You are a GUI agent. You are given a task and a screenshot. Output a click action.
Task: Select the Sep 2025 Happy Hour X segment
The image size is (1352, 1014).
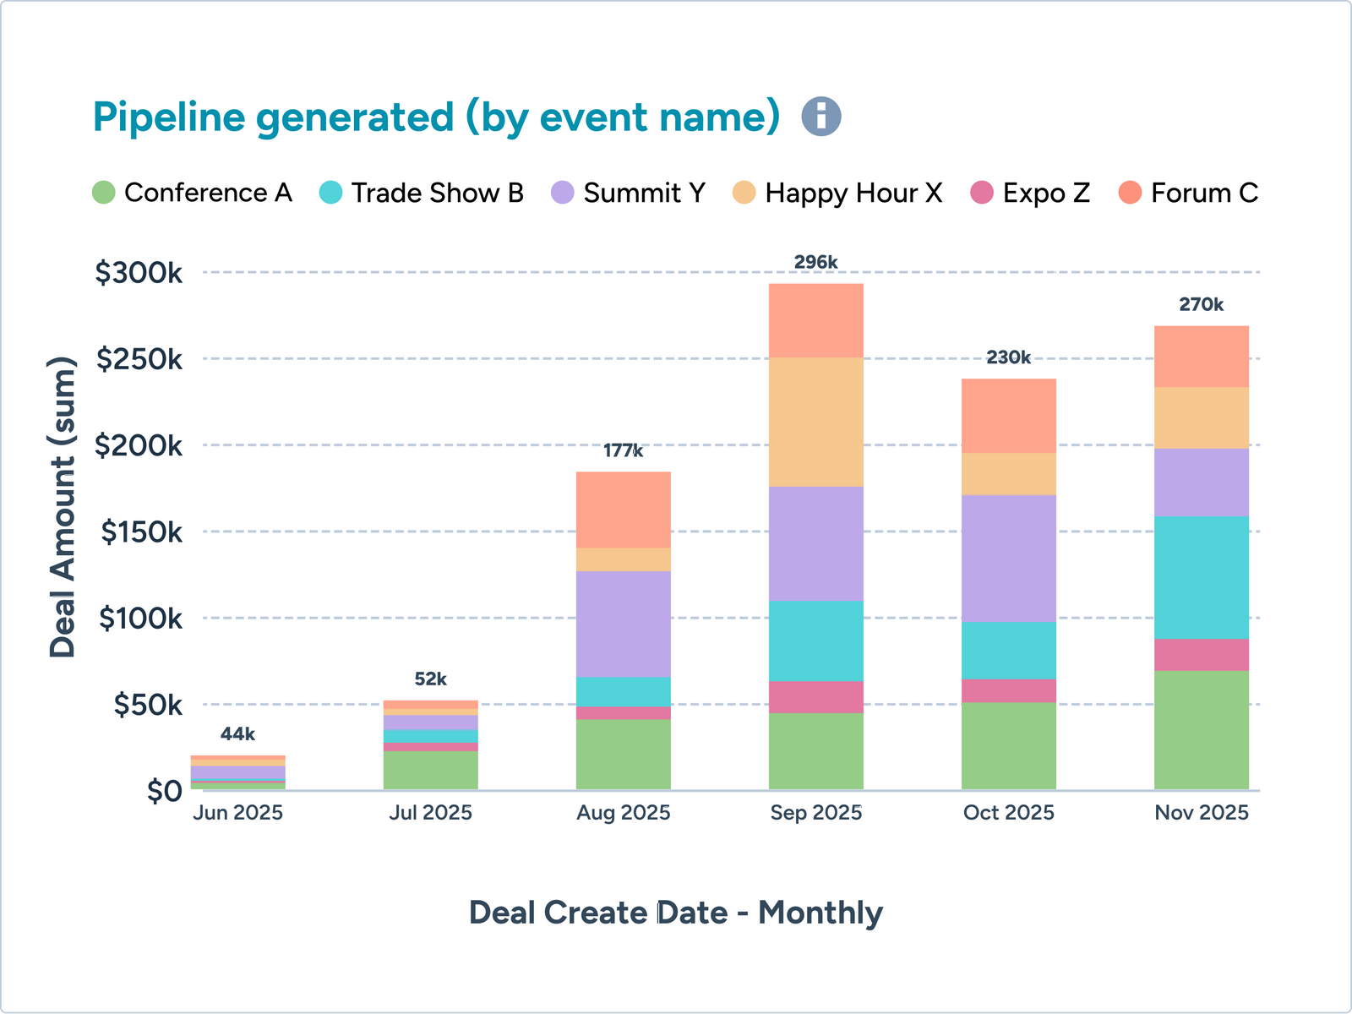pyautogui.click(x=816, y=422)
